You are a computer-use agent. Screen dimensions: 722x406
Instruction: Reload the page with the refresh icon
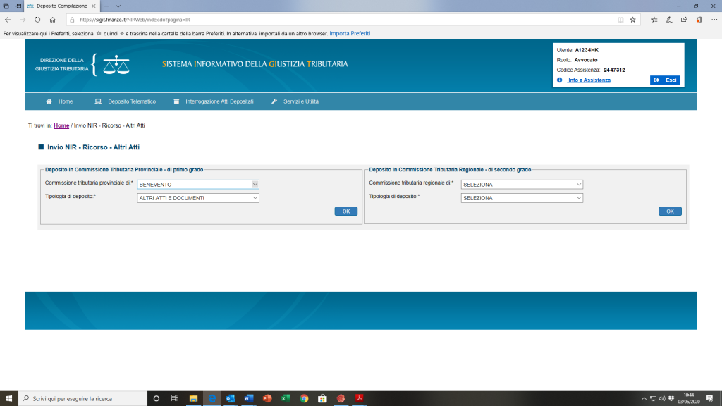[x=37, y=20]
